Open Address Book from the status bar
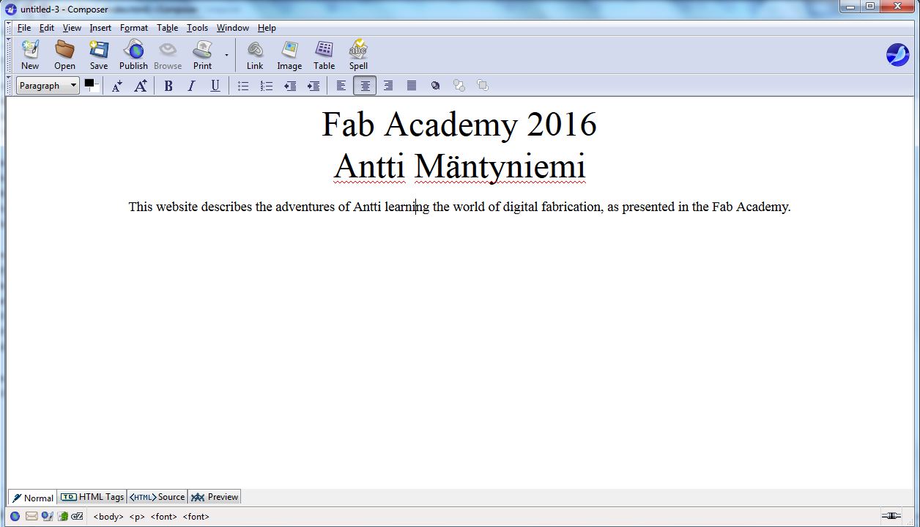This screenshot has height=527, width=920. pos(62,516)
